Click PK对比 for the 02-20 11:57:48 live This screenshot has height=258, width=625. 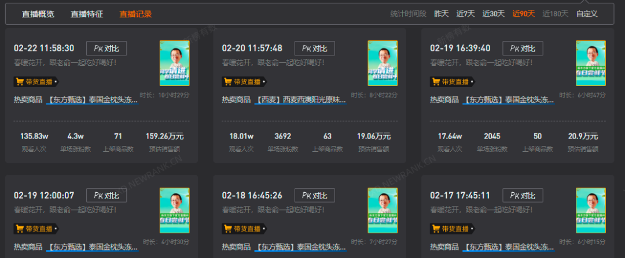pos(314,48)
